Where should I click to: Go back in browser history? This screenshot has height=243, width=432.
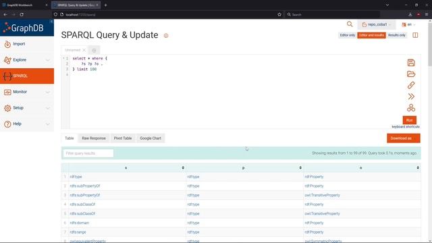coord(5,14)
